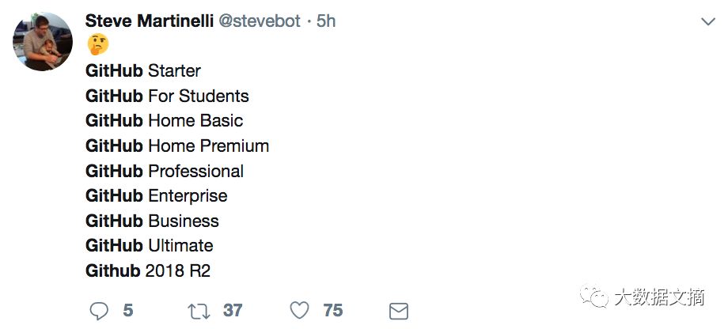728x329 pixels.
Task: Click the retweet count 37
Action: (x=233, y=311)
